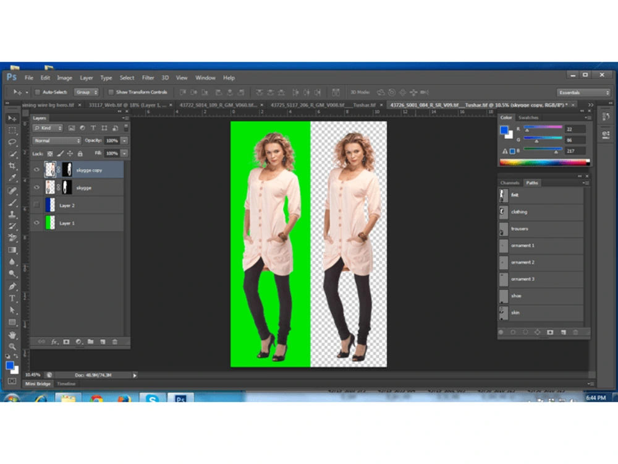Open the Group auto-select dropdown
The image size is (618, 464).
[x=87, y=92]
